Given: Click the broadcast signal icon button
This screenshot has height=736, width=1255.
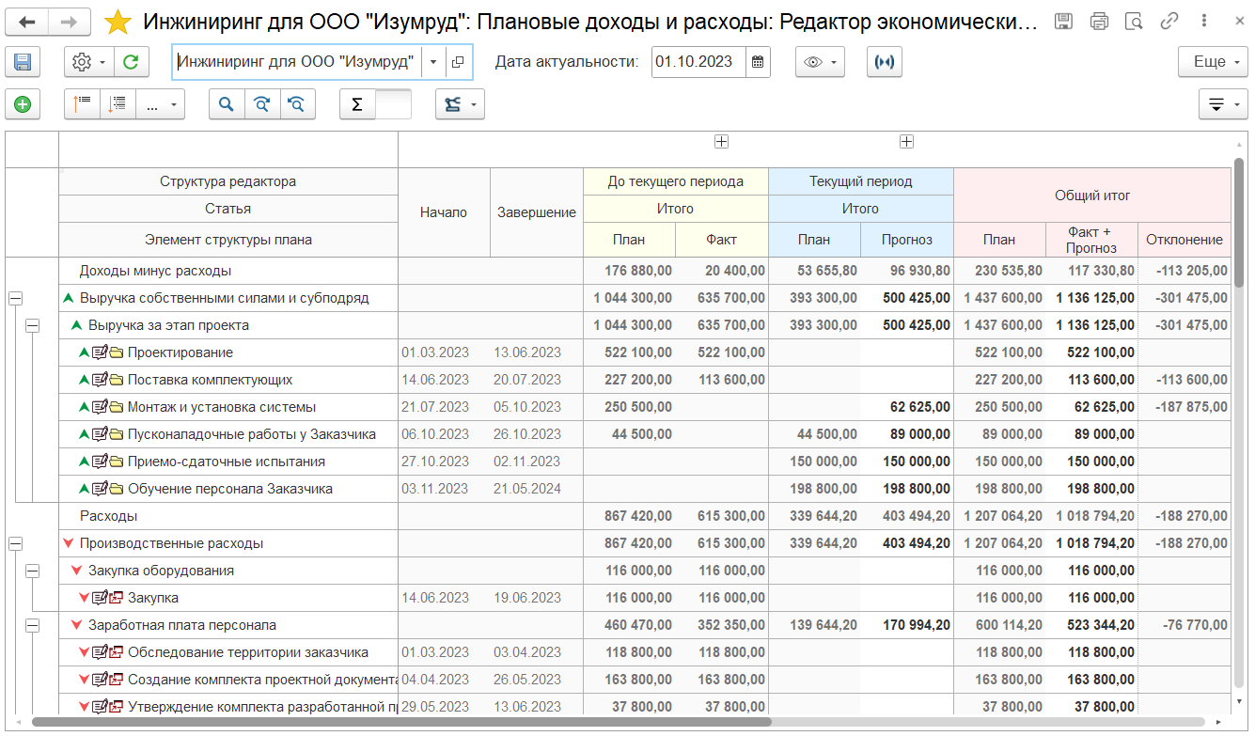Looking at the screenshot, I should click(x=884, y=62).
